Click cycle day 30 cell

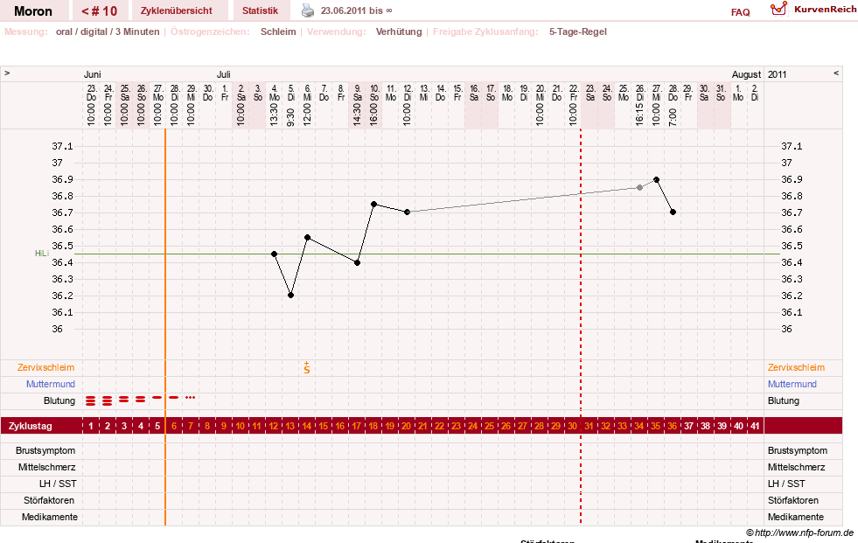572,426
